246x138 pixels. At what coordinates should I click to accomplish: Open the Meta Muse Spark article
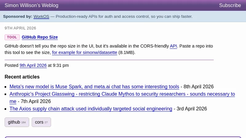(x=94, y=87)
